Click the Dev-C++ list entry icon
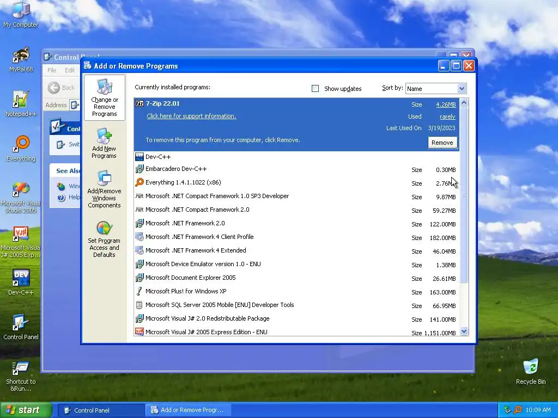This screenshot has width=558, height=418. pyautogui.click(x=139, y=156)
